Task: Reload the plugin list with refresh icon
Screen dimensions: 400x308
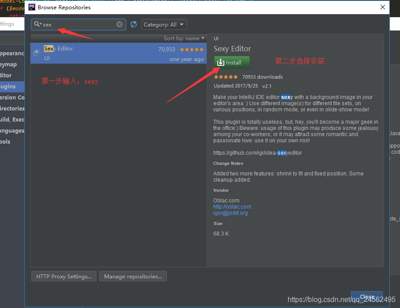Action: tap(134, 24)
